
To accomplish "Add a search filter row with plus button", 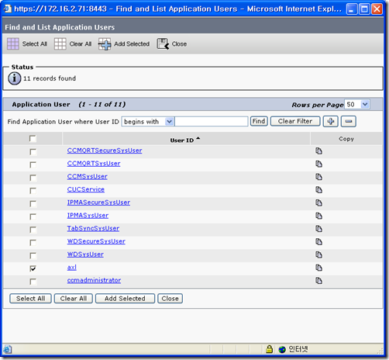I will [330, 121].
